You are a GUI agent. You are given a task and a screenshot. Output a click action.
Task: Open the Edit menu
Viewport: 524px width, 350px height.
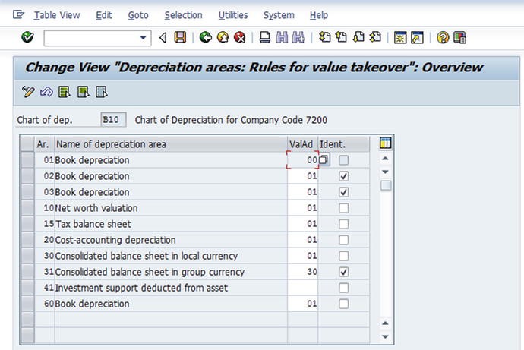(x=103, y=15)
